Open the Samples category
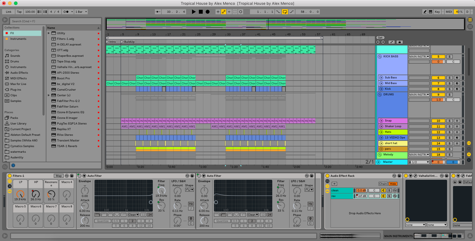Screen dimensions: 475x241 [16, 101]
